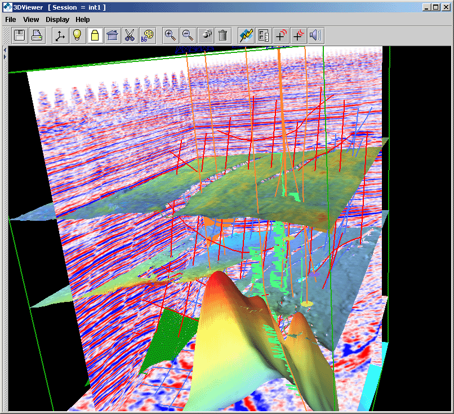Open the Display menu
Screen dimensions: 454x414
pyautogui.click(x=57, y=20)
